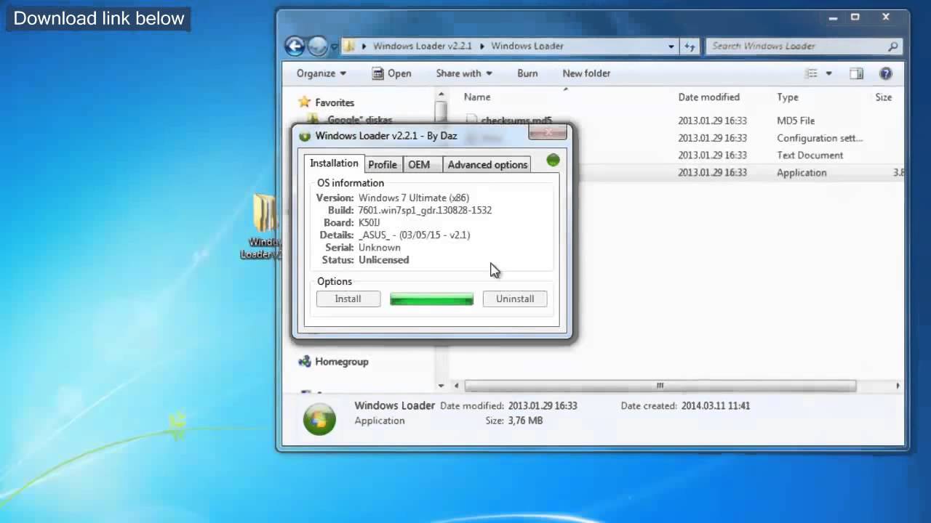Open the view options dropdown arrow

click(x=828, y=73)
